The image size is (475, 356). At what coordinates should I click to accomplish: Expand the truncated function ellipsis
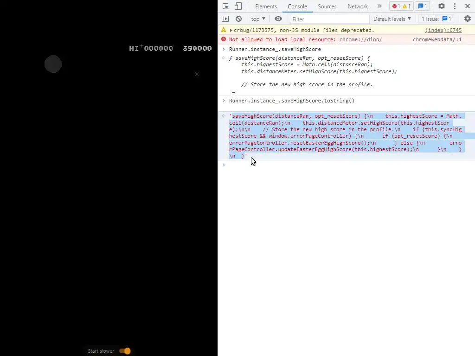233,92
